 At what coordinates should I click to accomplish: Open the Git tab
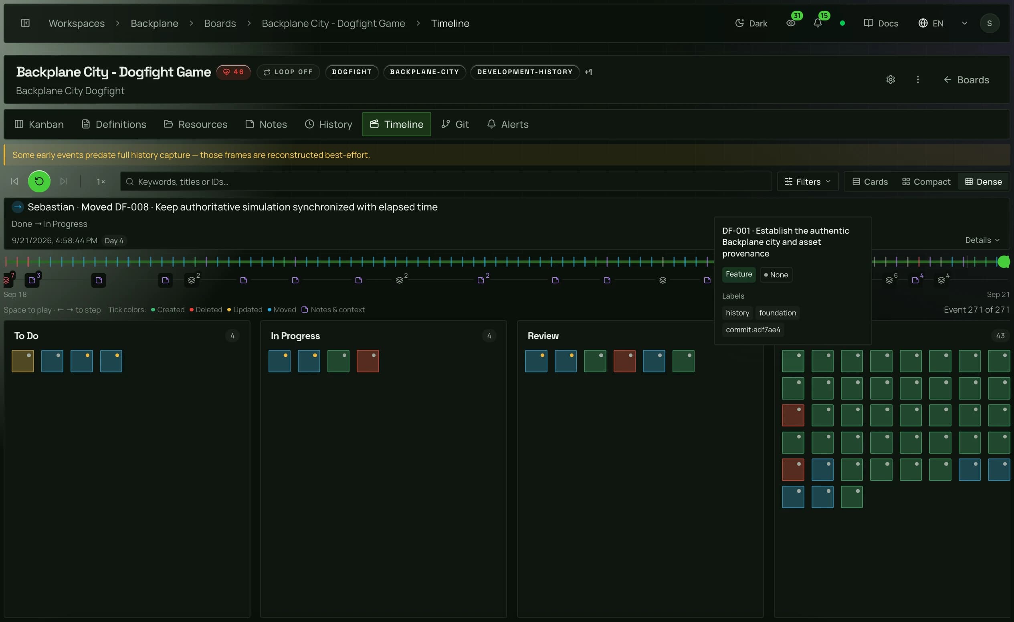pyautogui.click(x=455, y=124)
